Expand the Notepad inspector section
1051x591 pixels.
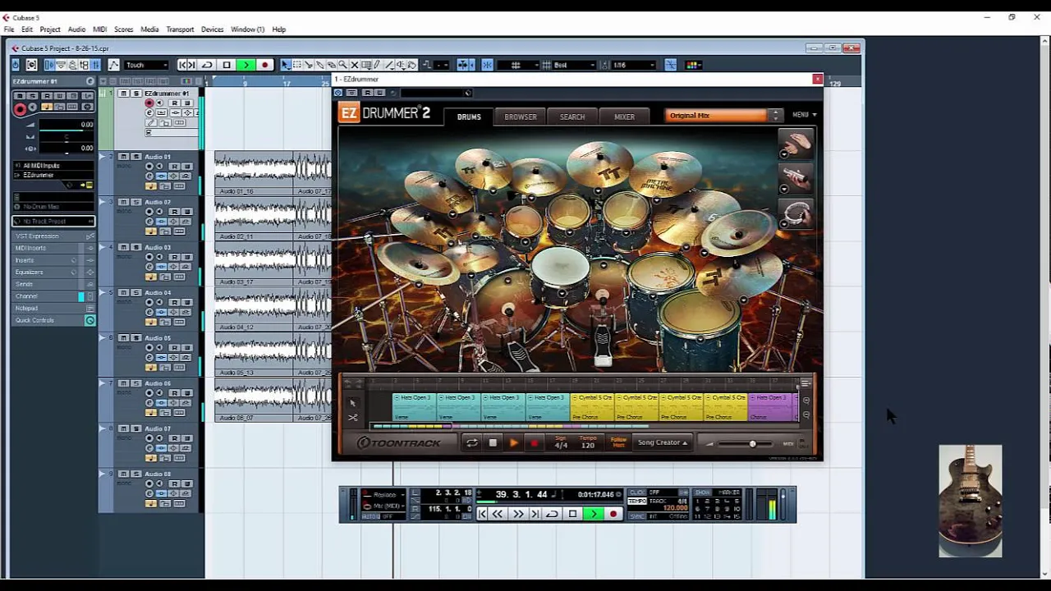53,308
